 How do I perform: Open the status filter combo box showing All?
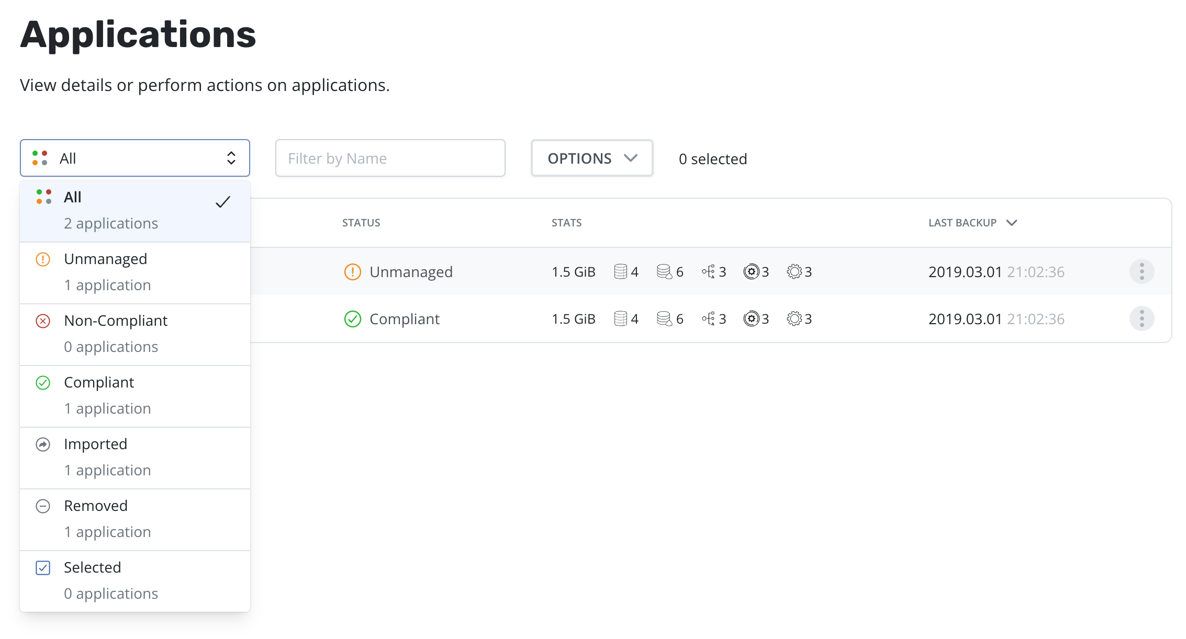click(x=135, y=158)
